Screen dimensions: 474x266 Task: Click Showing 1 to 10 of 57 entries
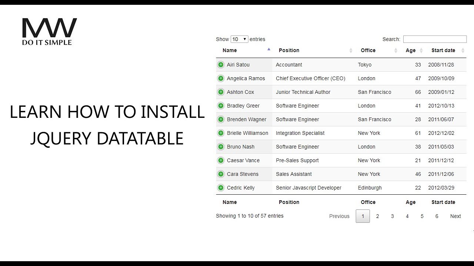pos(250,216)
